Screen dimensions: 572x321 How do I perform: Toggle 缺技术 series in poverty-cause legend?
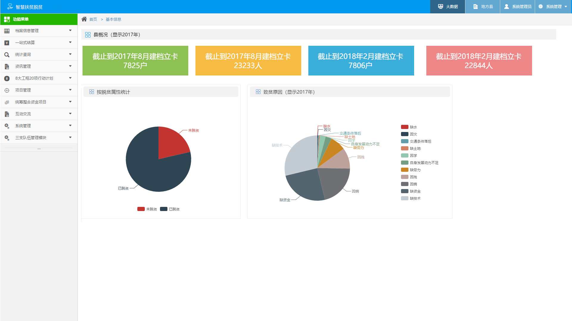point(411,199)
